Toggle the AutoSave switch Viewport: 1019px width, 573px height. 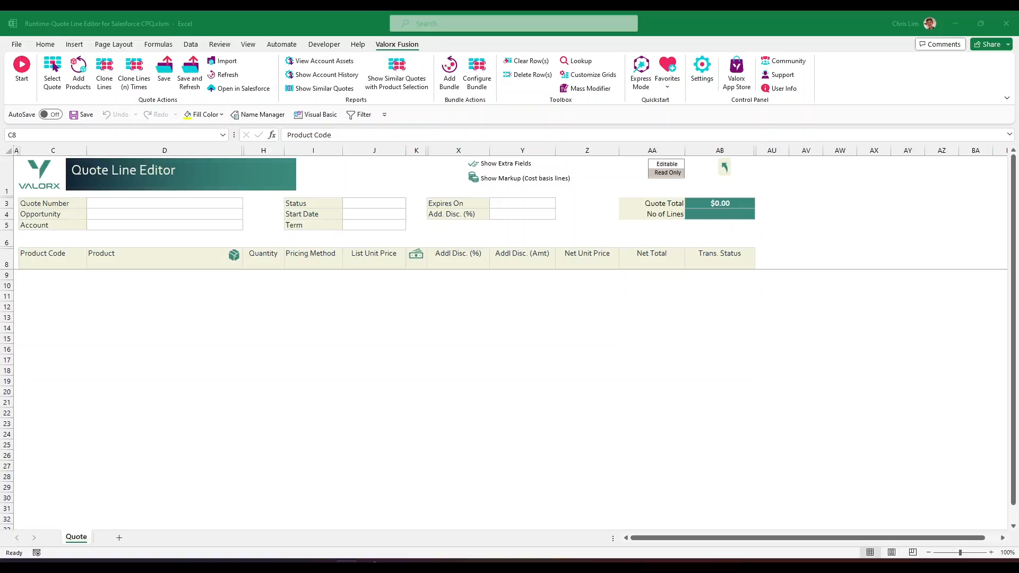click(50, 115)
